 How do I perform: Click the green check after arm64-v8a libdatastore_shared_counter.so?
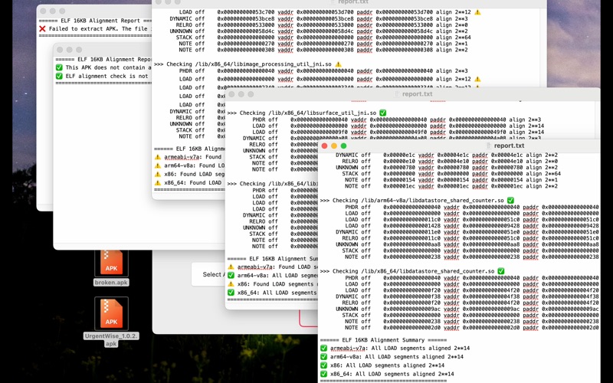(510, 200)
